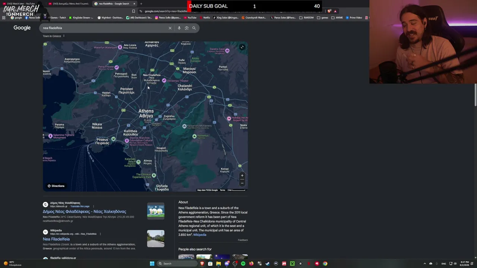The width and height of the screenshot is (477, 268).
Task: Launch Spotify from the taskbar
Action: tap(243, 264)
